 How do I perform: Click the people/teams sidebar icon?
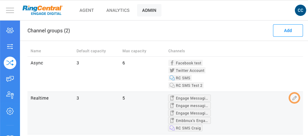[x=10, y=30]
